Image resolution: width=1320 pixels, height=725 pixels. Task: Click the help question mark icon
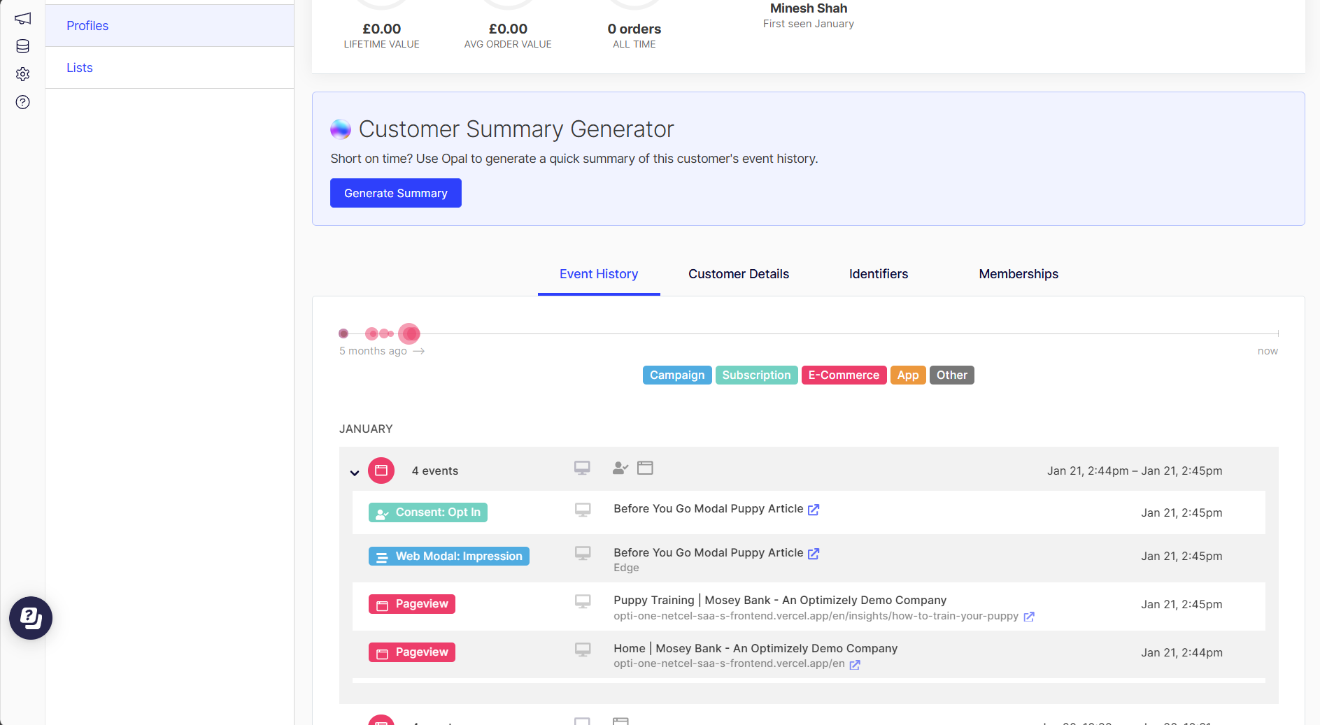coord(23,102)
